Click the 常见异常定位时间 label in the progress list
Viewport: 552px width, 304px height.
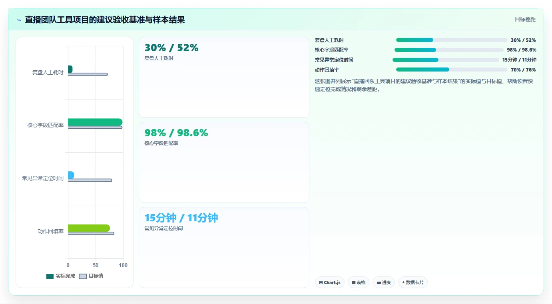click(334, 60)
